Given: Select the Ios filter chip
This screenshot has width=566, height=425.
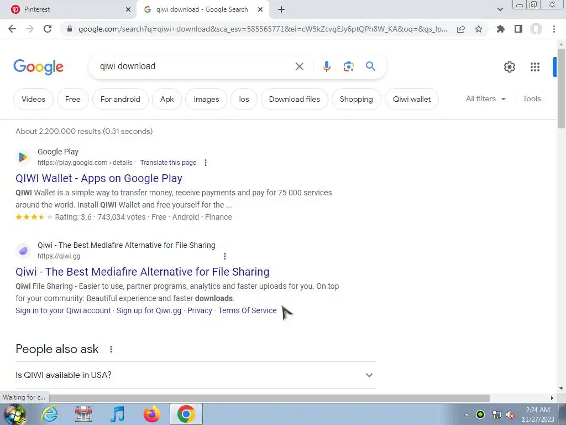Looking at the screenshot, I should (244, 99).
